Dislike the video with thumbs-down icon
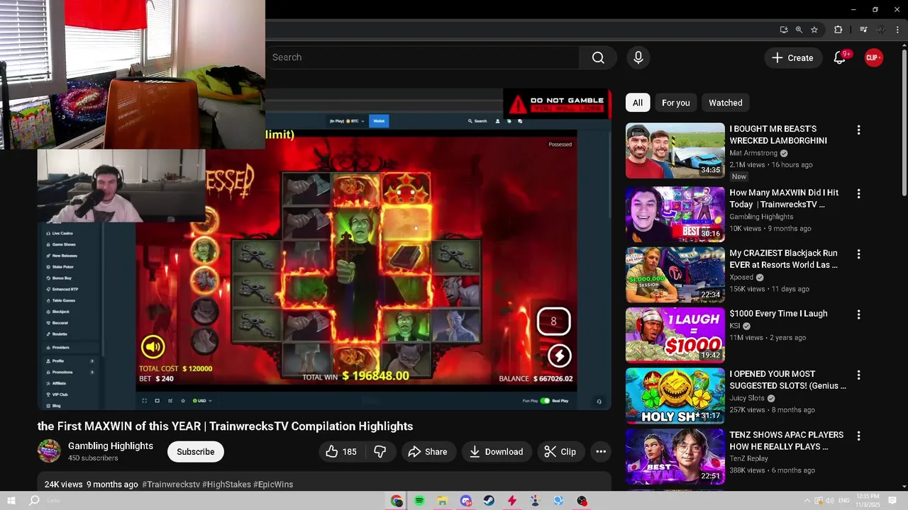The image size is (908, 510). pyautogui.click(x=380, y=452)
